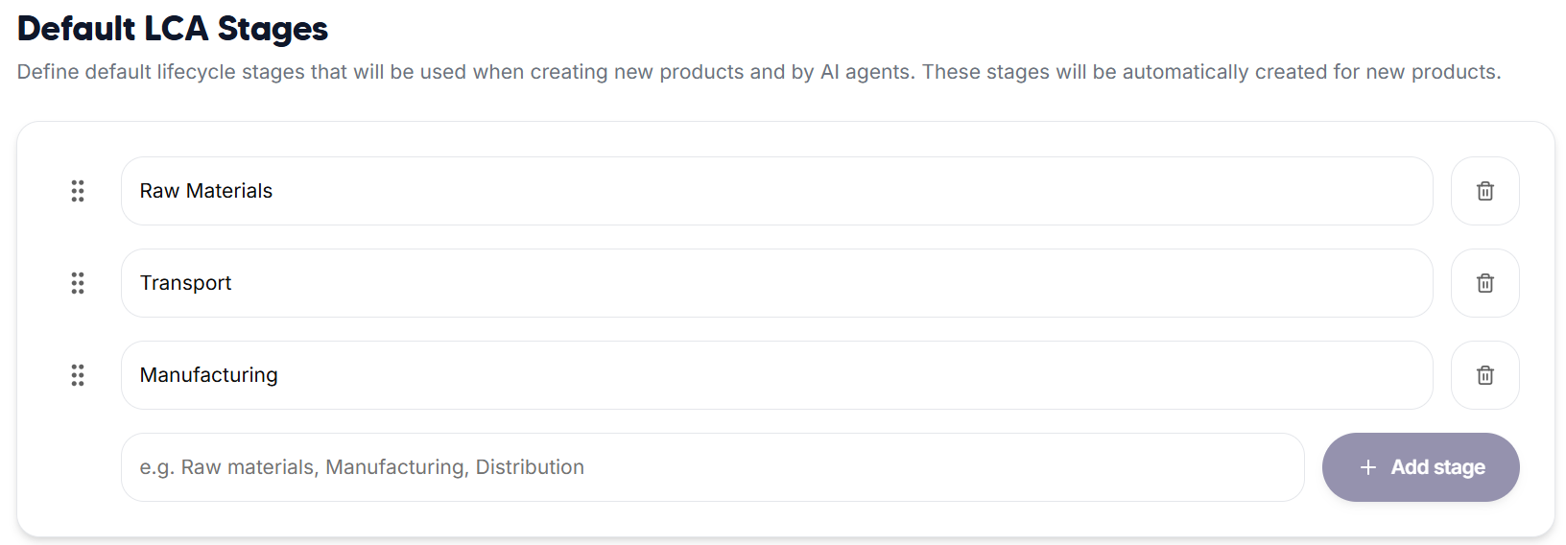
Task: Grab the Raw Materials drag handle
Action: coord(78,191)
